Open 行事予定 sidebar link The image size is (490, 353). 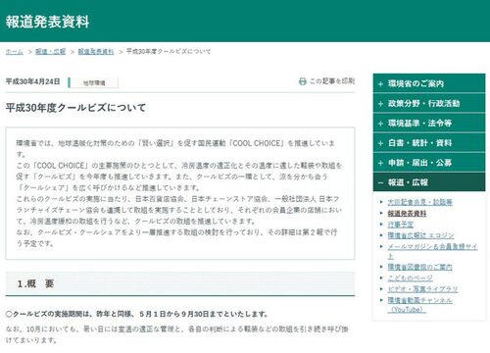[400, 225]
